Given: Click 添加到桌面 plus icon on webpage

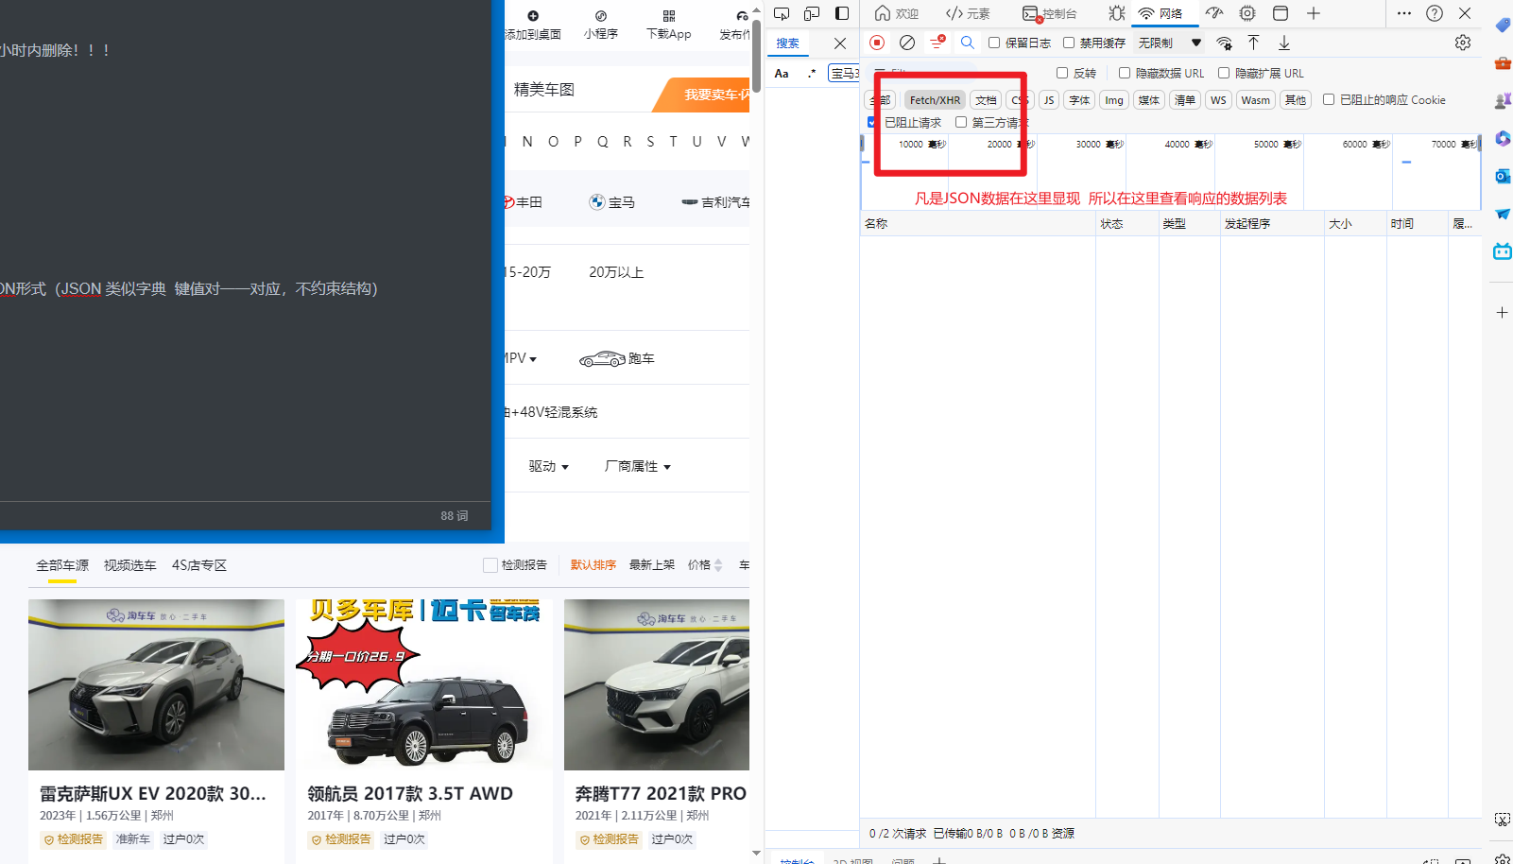Looking at the screenshot, I should point(533,16).
